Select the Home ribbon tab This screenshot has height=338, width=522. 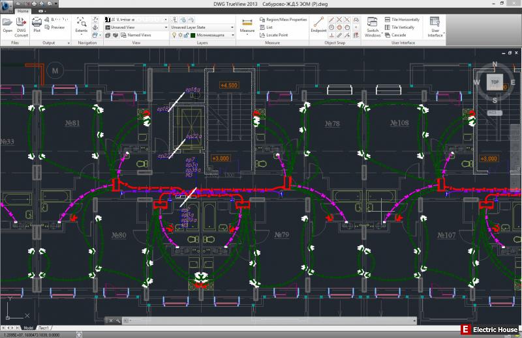(x=23, y=11)
